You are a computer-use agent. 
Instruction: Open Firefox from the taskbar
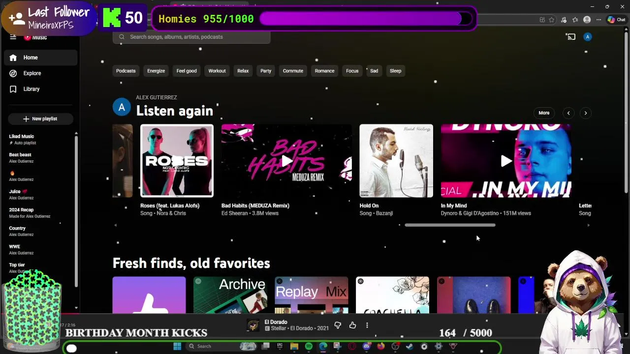coord(380,346)
